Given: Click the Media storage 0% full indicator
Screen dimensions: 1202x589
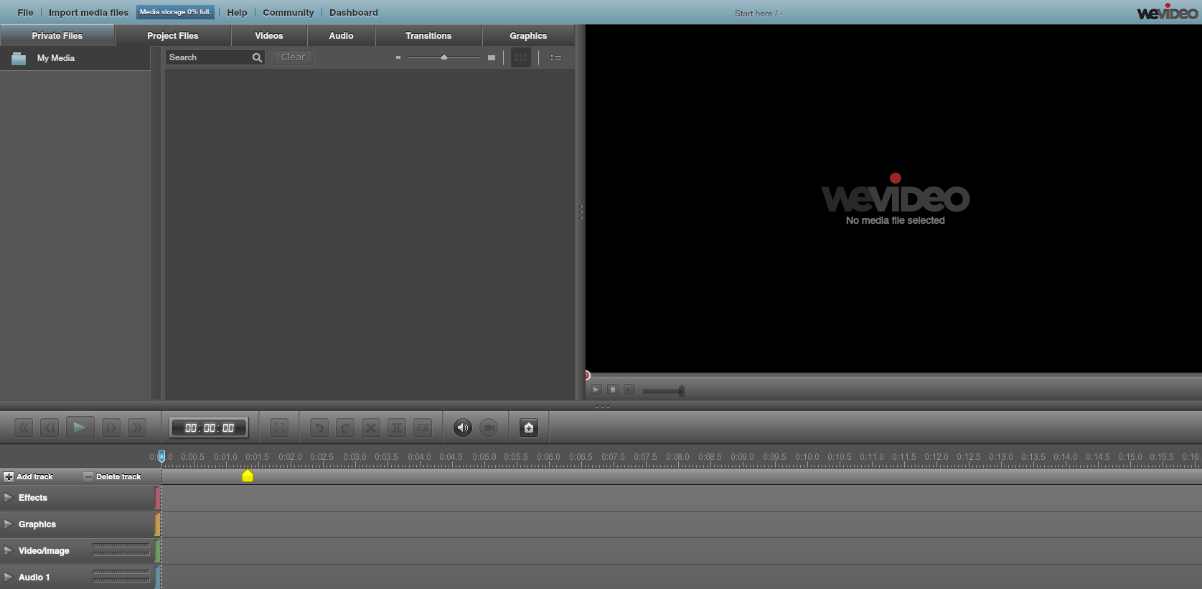Looking at the screenshot, I should 175,12.
